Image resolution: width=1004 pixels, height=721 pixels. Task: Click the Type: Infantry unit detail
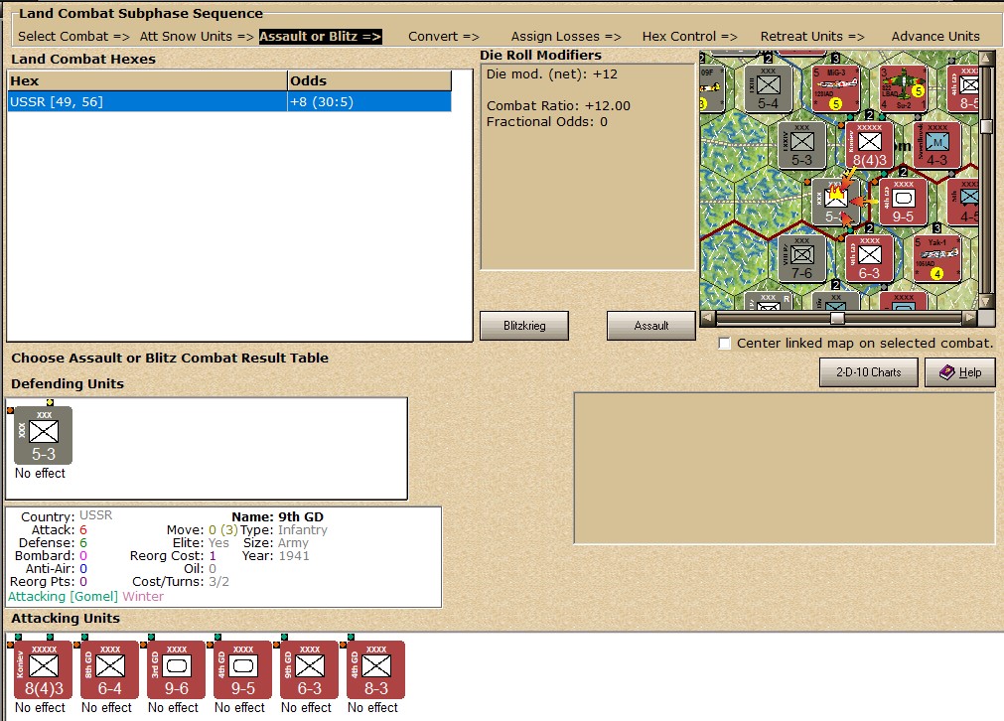284,529
